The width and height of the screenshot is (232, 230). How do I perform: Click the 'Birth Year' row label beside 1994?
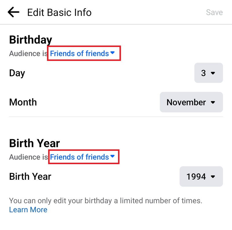click(30, 176)
